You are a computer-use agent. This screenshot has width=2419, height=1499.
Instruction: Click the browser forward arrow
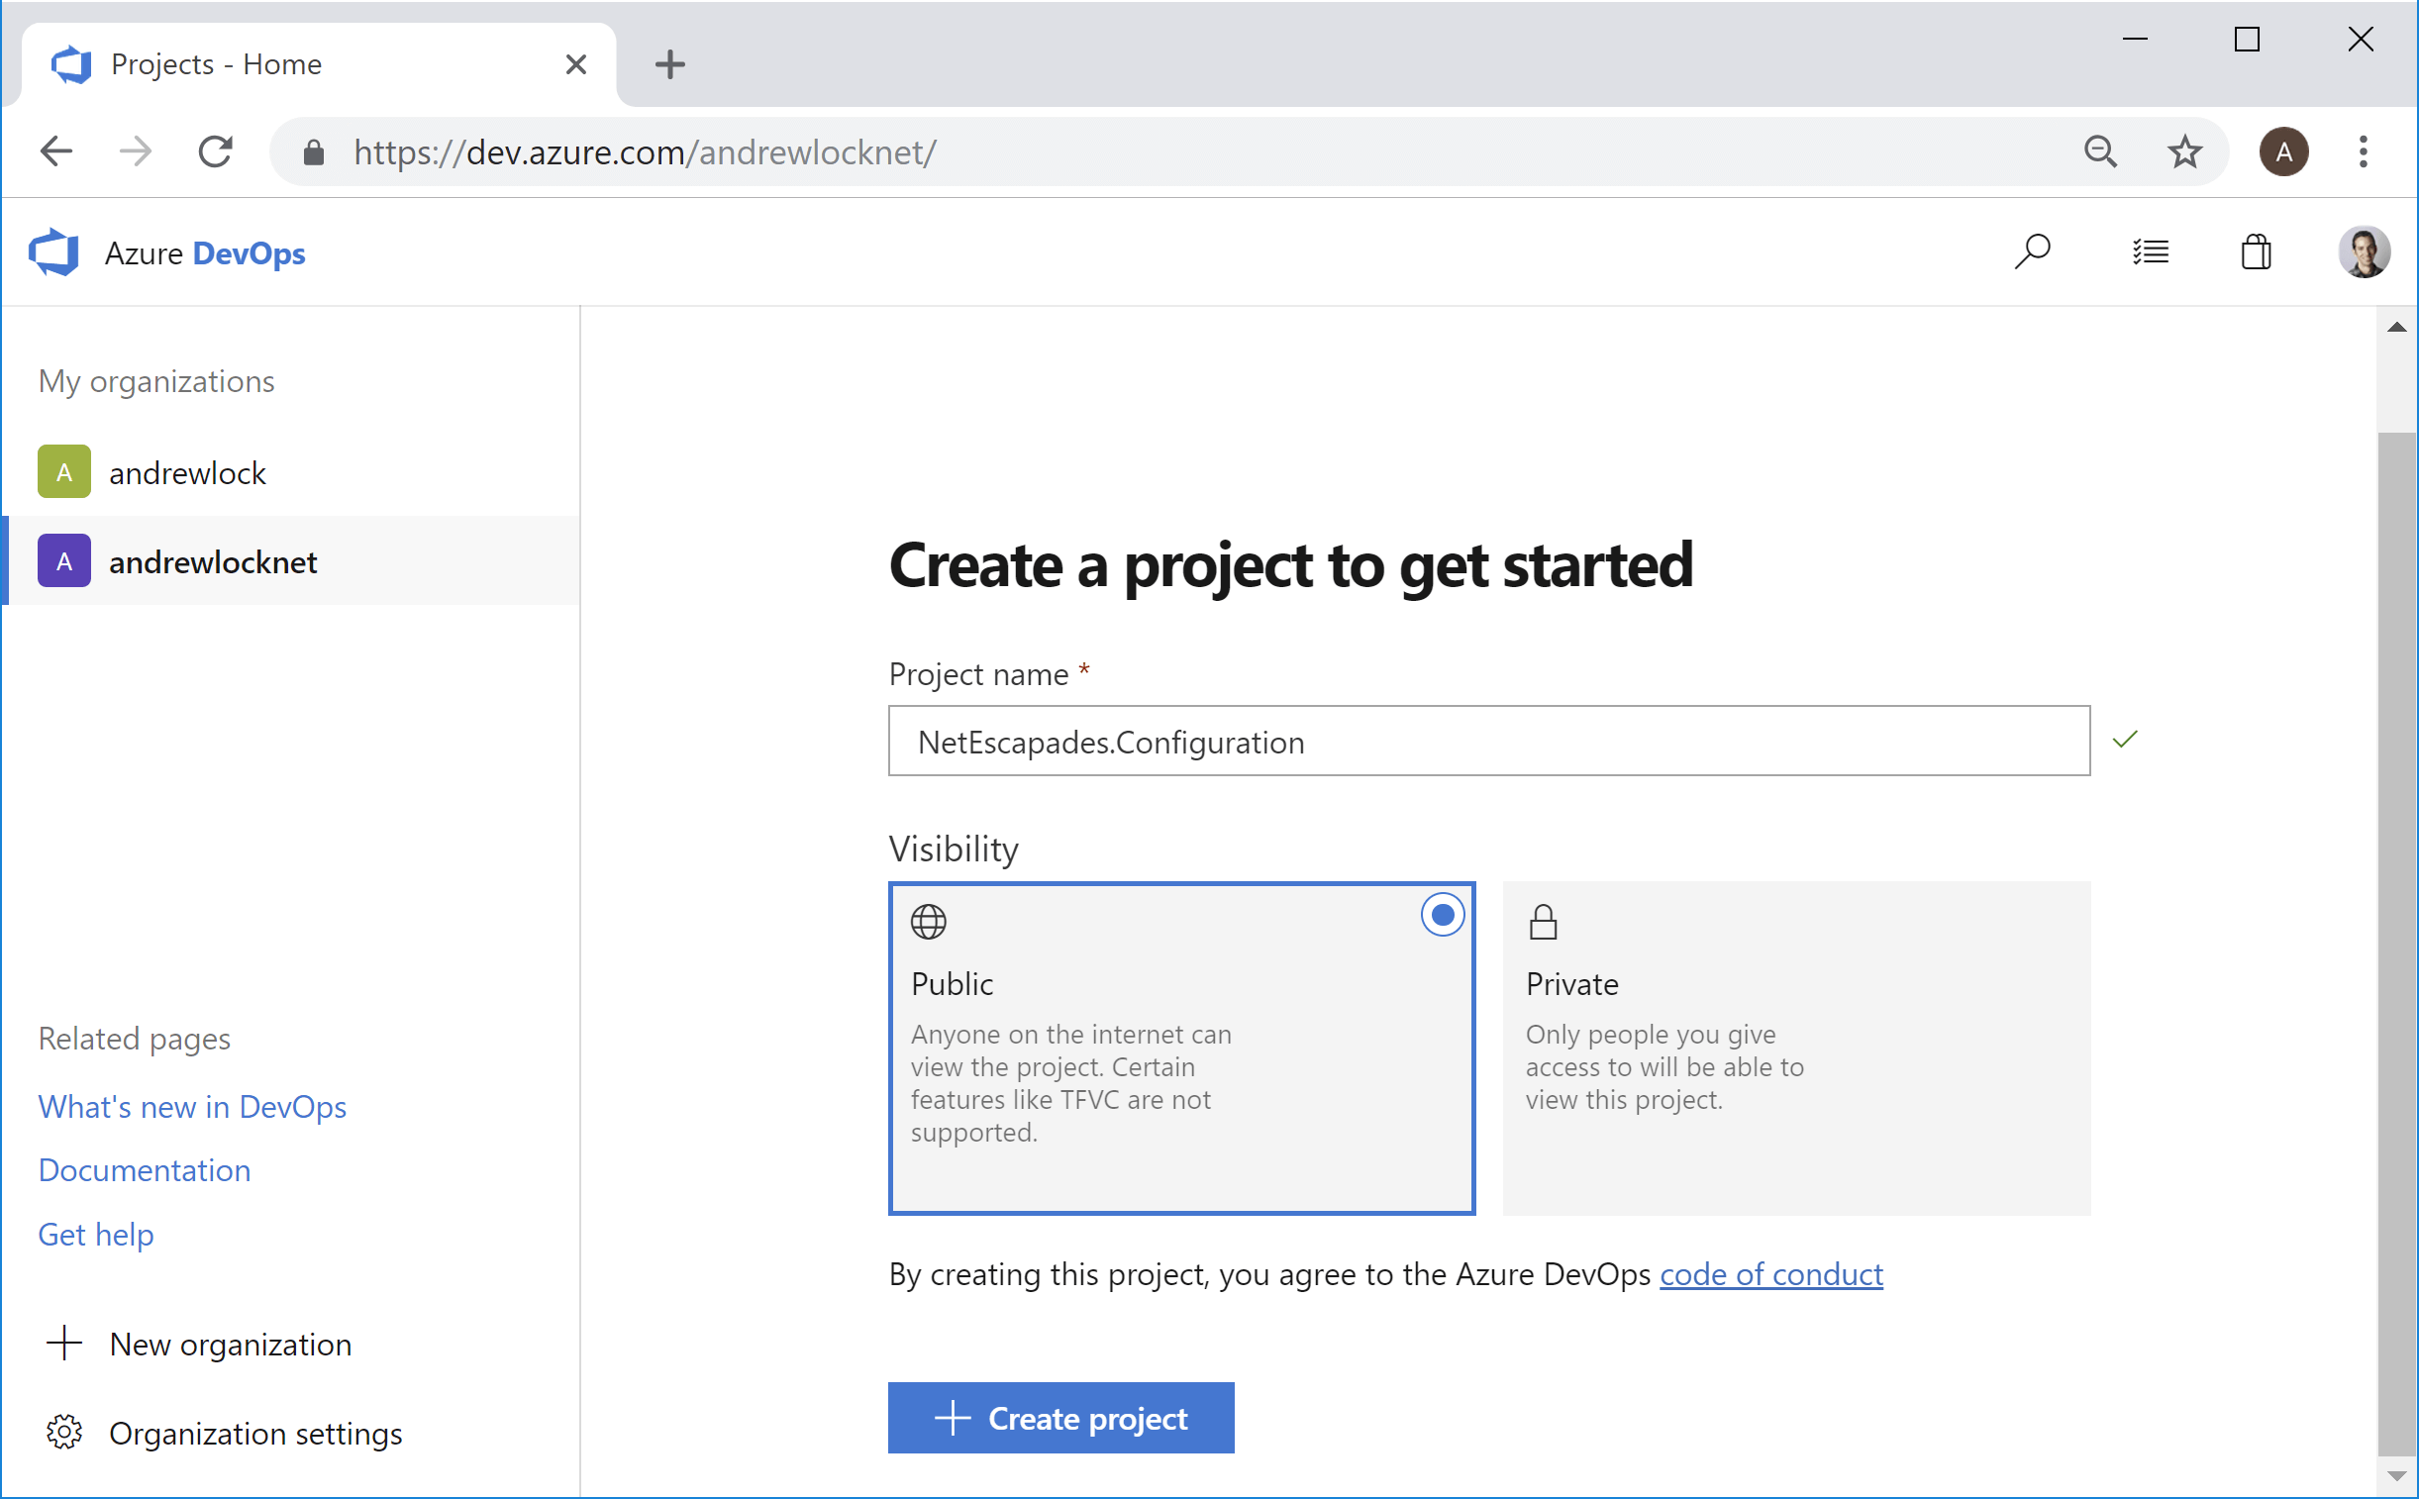point(136,151)
